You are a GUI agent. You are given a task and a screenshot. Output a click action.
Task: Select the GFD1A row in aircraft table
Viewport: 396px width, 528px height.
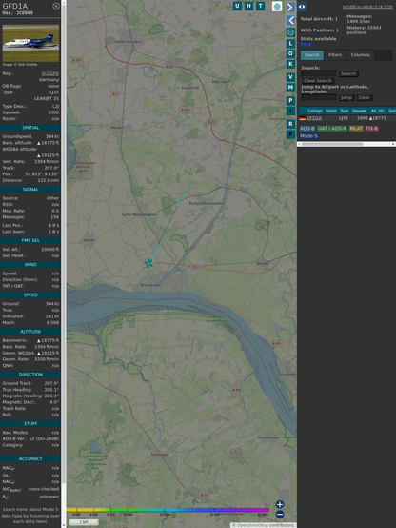(x=347, y=118)
